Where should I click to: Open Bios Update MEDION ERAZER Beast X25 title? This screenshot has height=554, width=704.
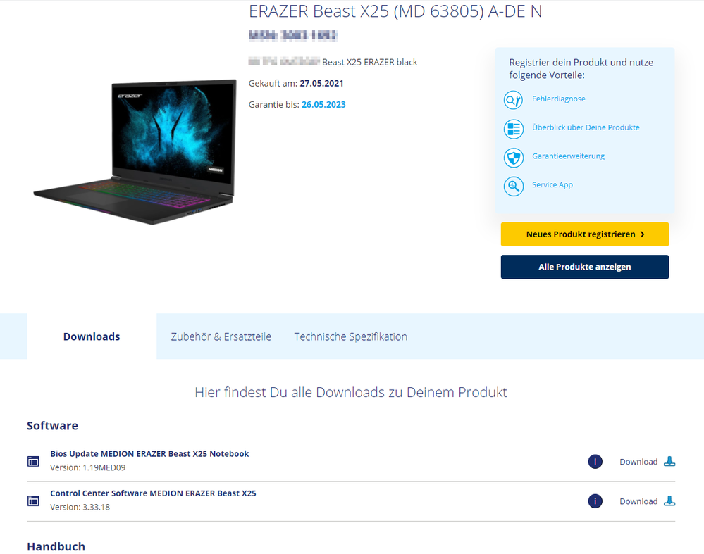coord(149,453)
